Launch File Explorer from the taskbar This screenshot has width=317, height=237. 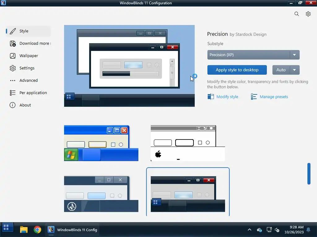tap(24, 230)
